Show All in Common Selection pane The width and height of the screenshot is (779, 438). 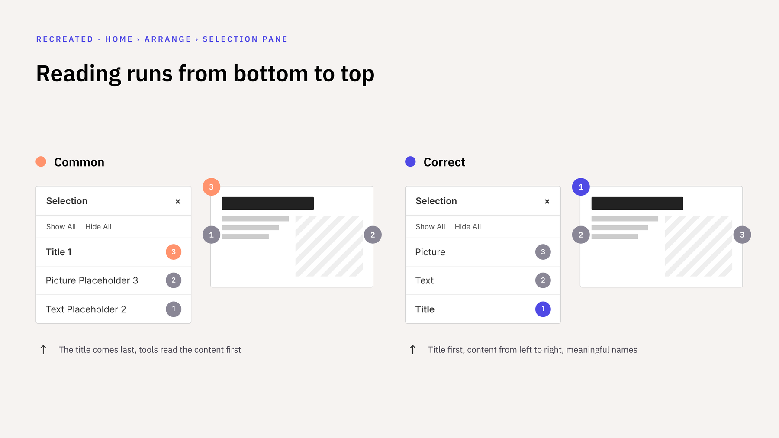point(61,227)
